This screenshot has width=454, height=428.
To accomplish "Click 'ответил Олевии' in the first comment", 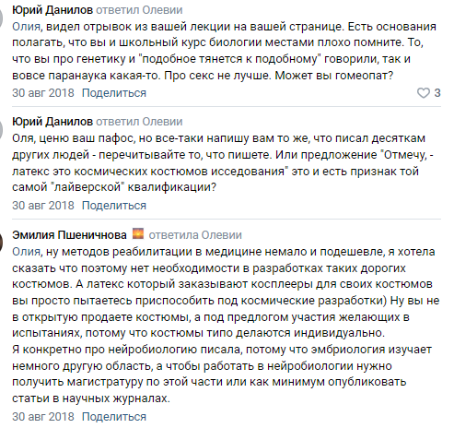I will (139, 10).
